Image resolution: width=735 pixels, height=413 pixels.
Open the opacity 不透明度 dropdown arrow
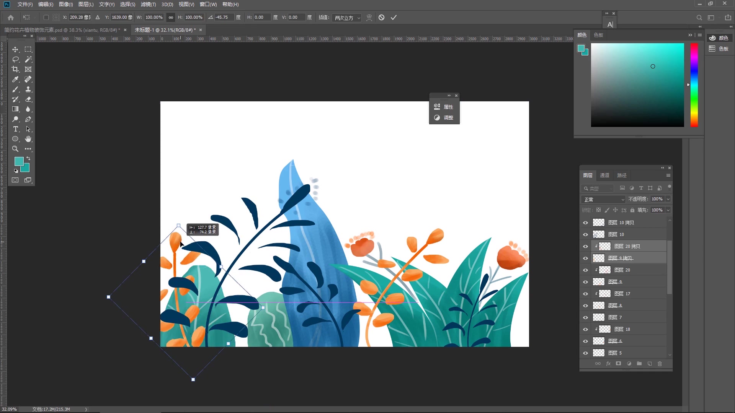[668, 199]
